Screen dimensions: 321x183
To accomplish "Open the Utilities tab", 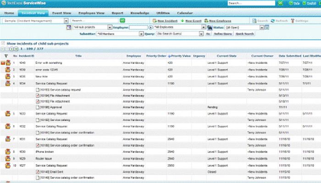I will 163,13.
